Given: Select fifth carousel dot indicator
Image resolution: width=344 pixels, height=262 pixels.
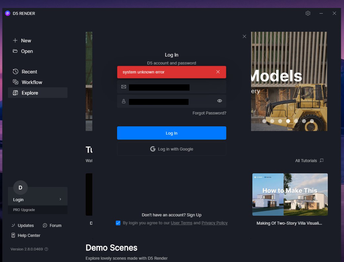Looking at the screenshot, I should pos(296,121).
